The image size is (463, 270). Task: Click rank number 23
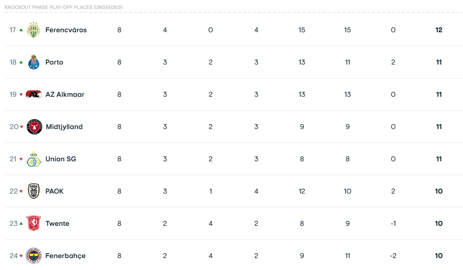point(13,223)
